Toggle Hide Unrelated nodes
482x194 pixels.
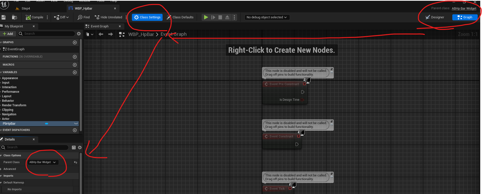(x=108, y=17)
